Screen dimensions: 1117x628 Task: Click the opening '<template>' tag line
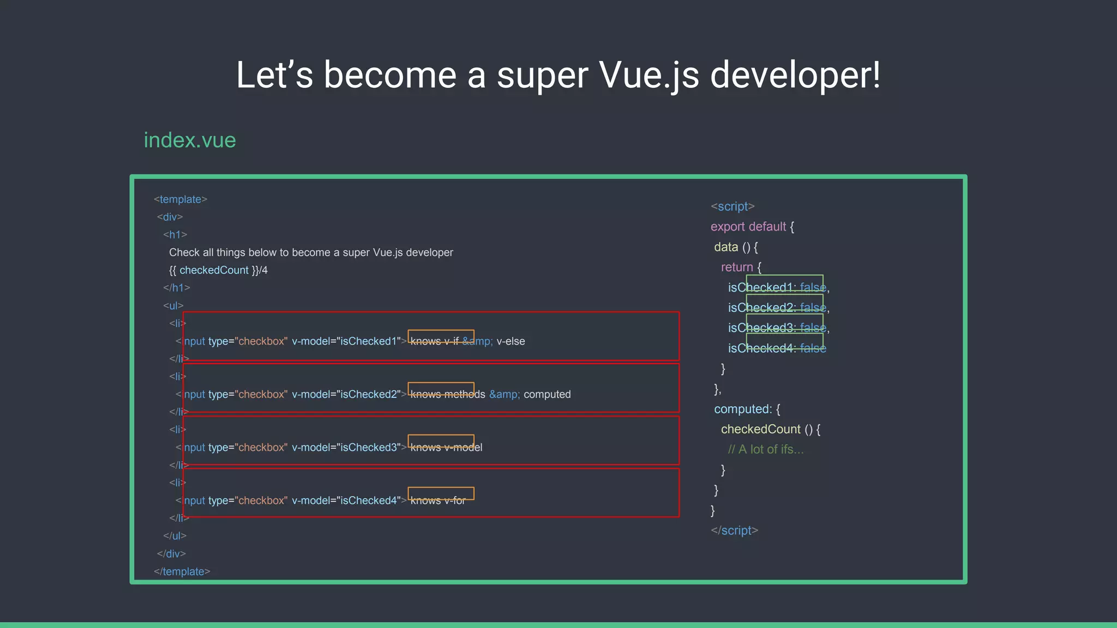181,200
